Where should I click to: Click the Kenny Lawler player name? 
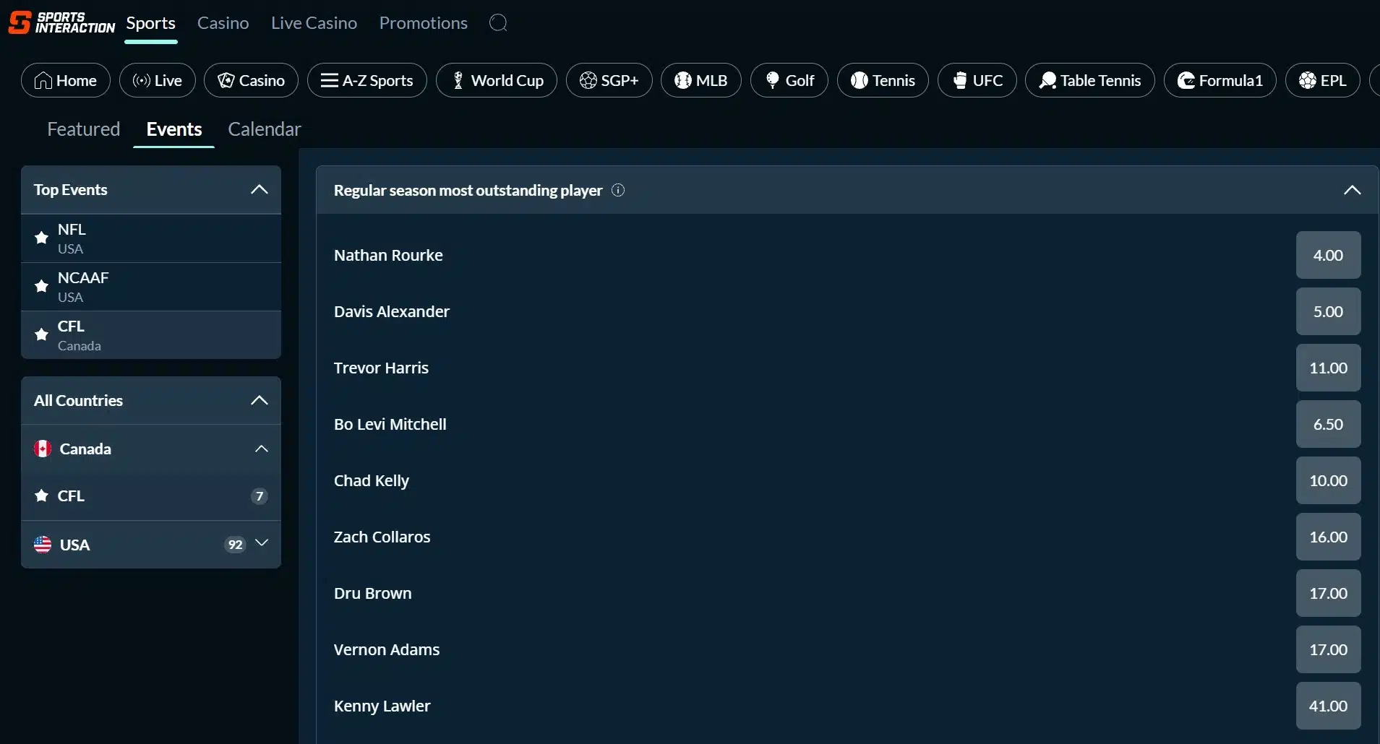coord(382,706)
